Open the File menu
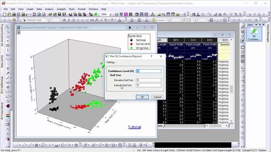The width and height of the screenshot is (271, 152). pos(6,9)
